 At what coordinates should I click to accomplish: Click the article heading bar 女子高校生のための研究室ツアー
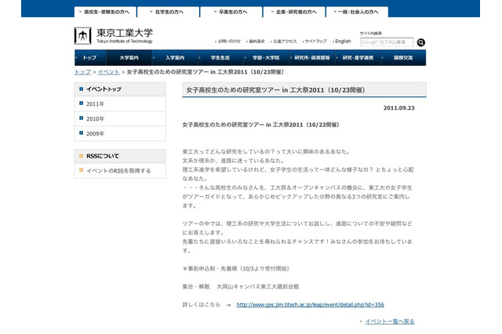pyautogui.click(x=304, y=90)
